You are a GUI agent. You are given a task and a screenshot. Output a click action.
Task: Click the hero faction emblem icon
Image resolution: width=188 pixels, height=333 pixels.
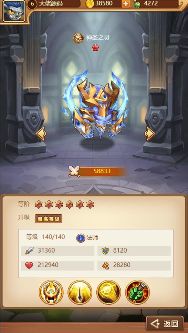78,38
